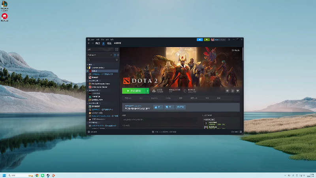Image resolution: width=316 pixels, height=178 pixels.
Task: Click DOTA 2 logo in hero banner
Action: [140, 81]
